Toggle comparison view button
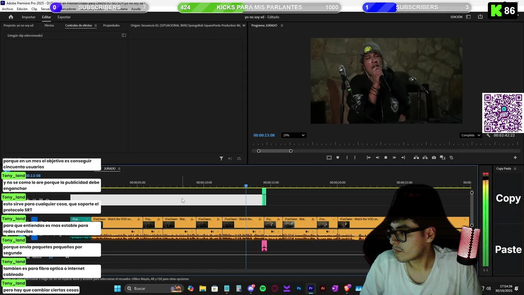This screenshot has width=524, height=295. coord(443,158)
